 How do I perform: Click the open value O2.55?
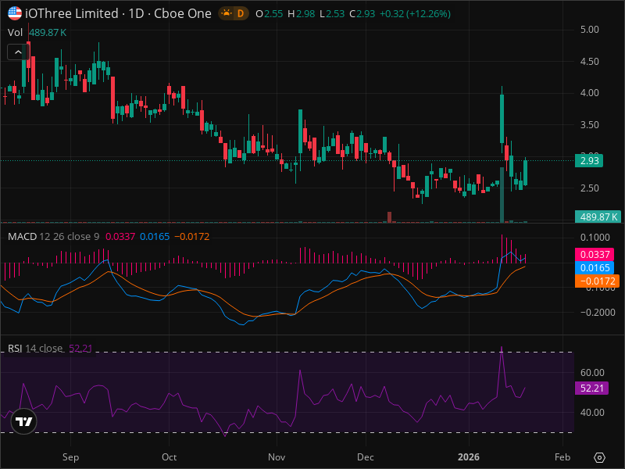269,14
